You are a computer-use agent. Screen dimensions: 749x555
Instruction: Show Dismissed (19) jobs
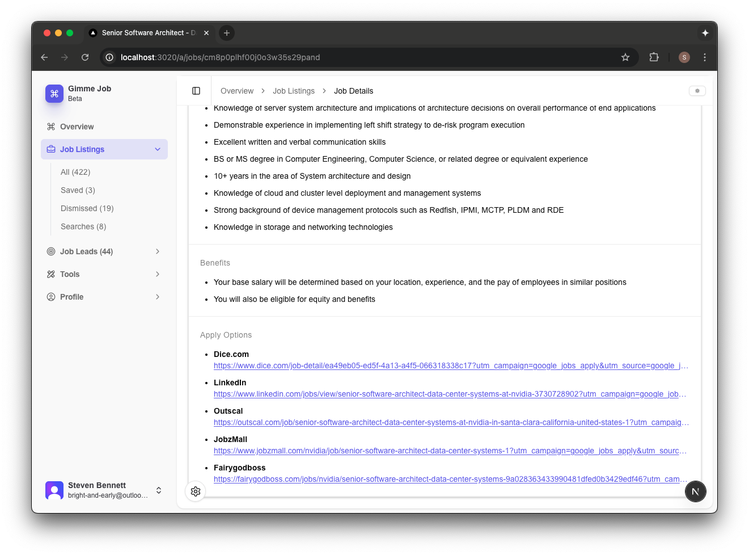tap(87, 208)
